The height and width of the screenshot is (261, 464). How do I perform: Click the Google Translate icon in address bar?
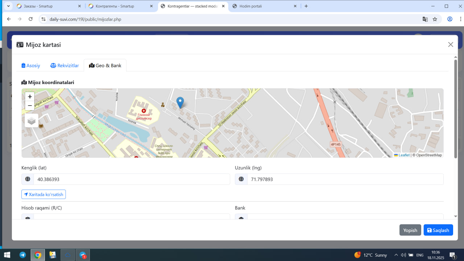tap(425, 19)
